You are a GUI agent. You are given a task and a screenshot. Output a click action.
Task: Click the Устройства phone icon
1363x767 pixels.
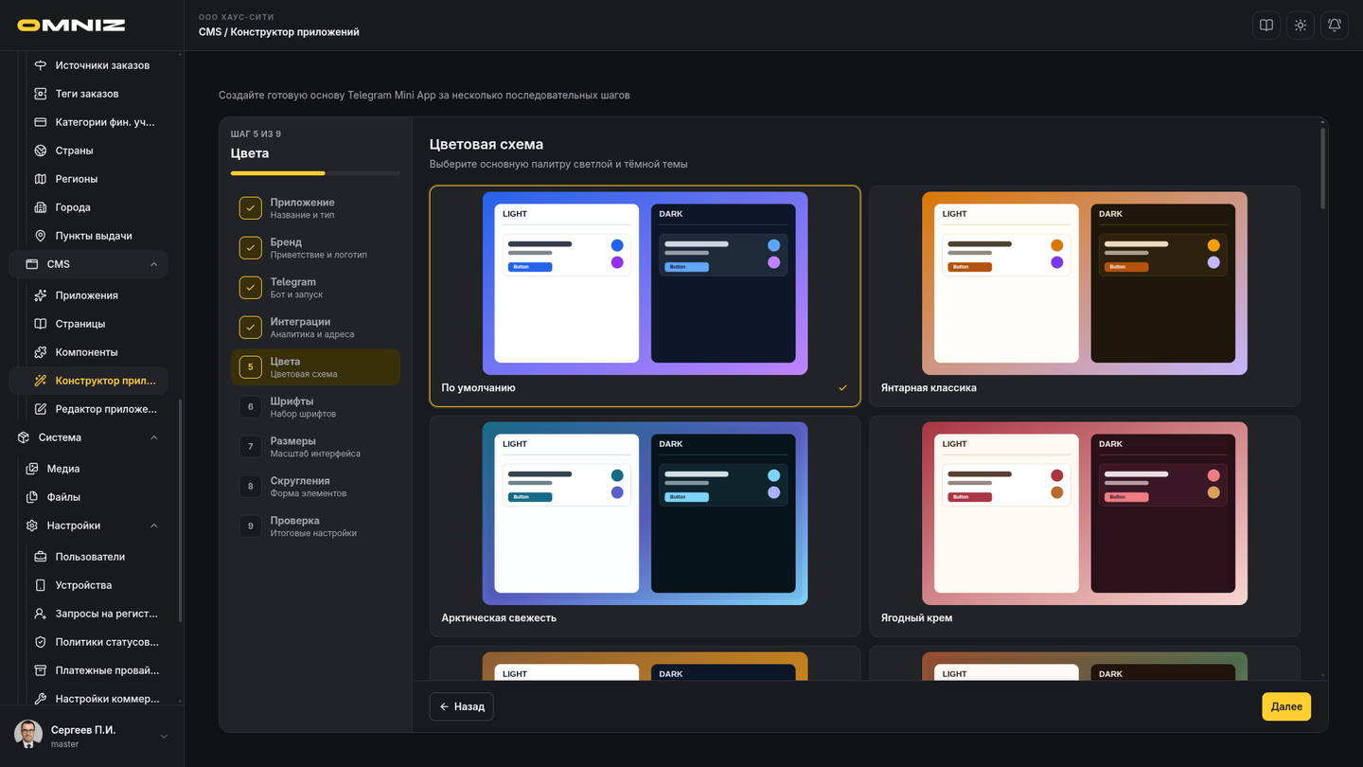pyautogui.click(x=41, y=585)
